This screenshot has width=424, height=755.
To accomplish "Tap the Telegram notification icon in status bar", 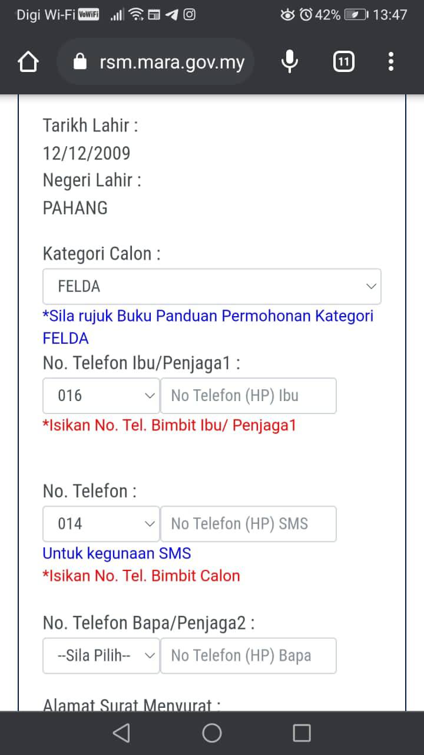I will point(172,15).
